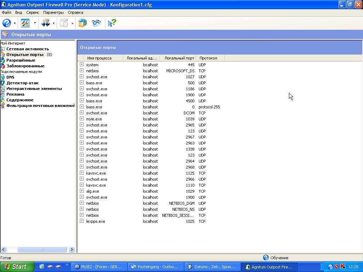This screenshot has width=363, height=272.
Task: Click the Мой Интернет tree heading
Action: tap(13, 43)
